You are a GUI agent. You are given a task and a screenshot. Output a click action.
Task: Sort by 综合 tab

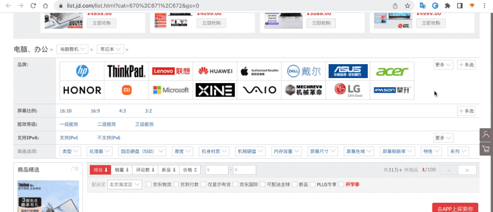pos(101,170)
